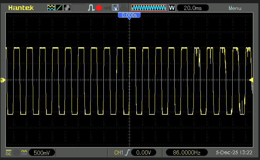Click the trigger level arrow on right edge
The image size is (260, 160).
[251, 80]
